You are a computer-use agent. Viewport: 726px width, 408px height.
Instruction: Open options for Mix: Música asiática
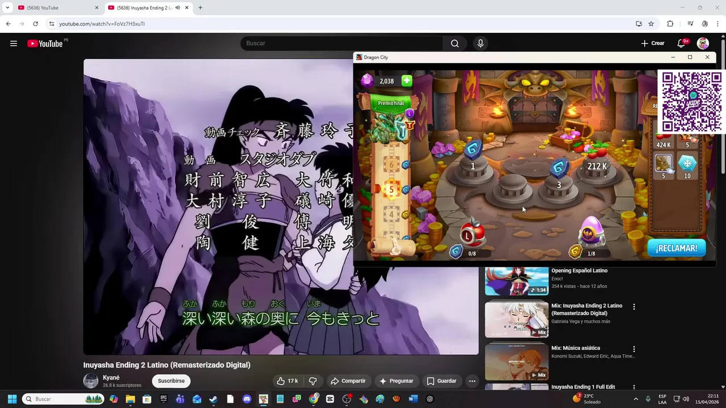click(634, 349)
